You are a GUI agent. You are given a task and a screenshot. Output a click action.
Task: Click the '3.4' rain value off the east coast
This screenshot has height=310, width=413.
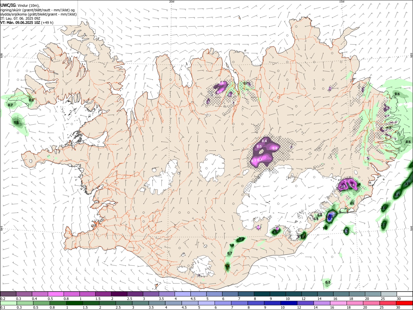tap(397, 195)
